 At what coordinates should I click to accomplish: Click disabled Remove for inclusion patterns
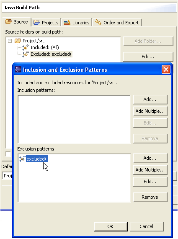coord(150,138)
